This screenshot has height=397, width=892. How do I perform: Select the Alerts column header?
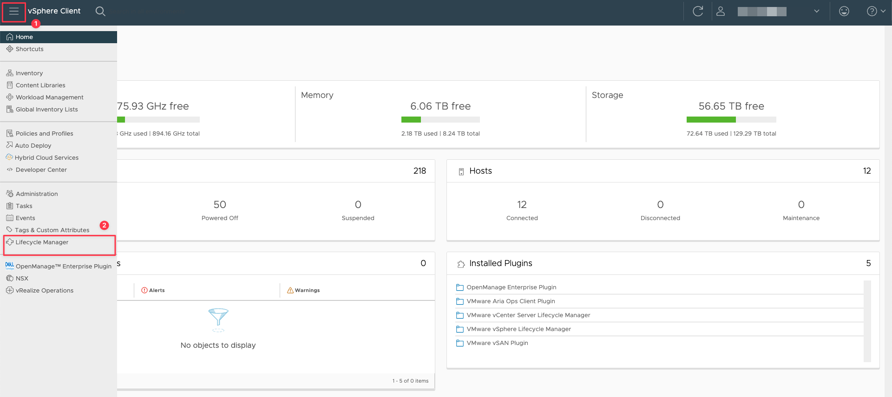[x=153, y=290]
